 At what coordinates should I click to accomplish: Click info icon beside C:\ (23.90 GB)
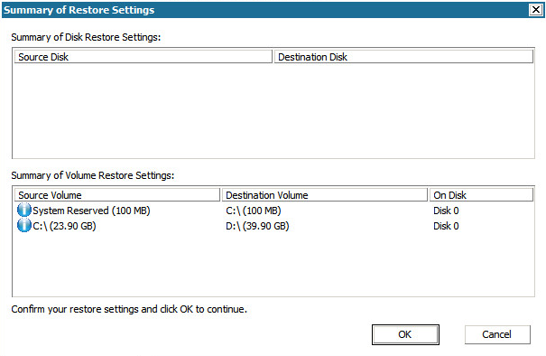coord(24,226)
